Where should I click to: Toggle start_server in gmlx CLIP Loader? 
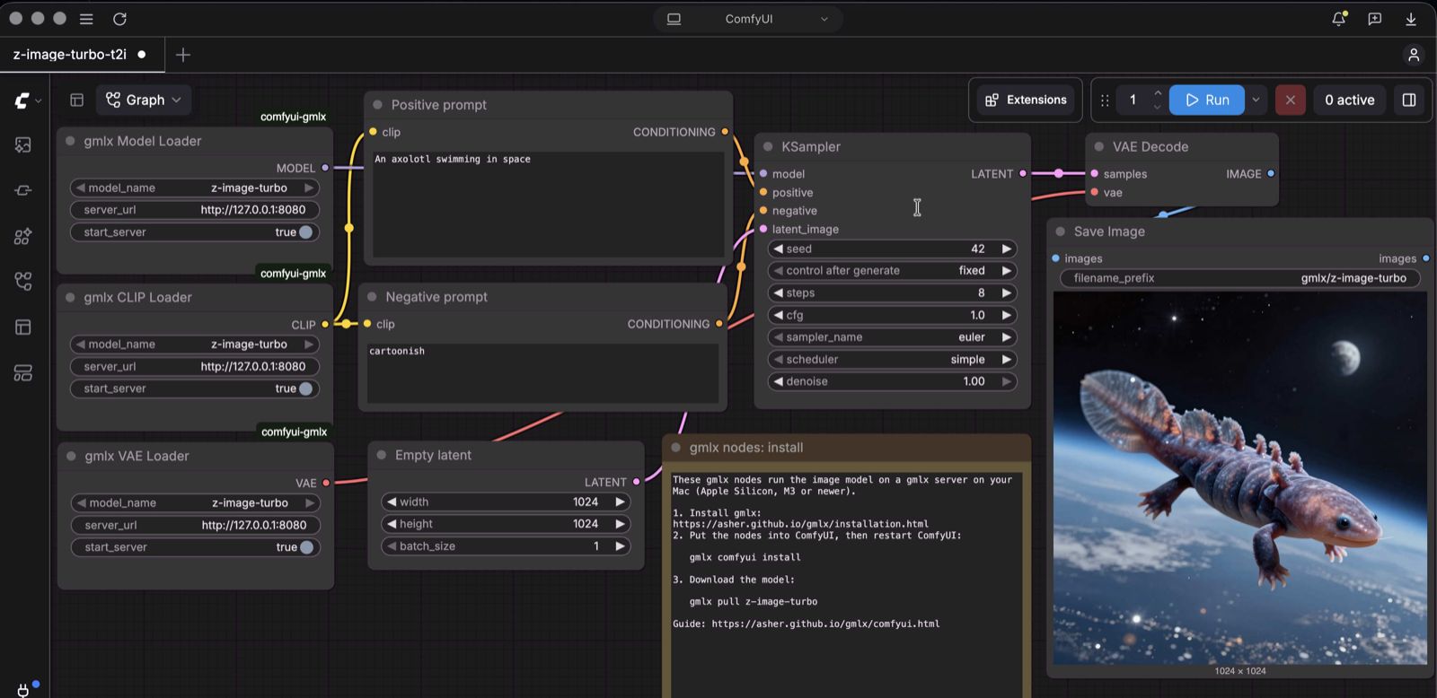click(306, 388)
